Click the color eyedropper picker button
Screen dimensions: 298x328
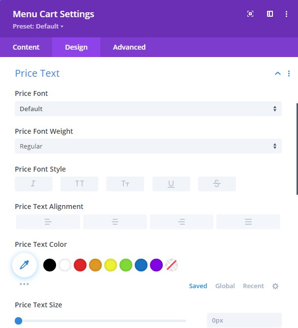coord(25,265)
